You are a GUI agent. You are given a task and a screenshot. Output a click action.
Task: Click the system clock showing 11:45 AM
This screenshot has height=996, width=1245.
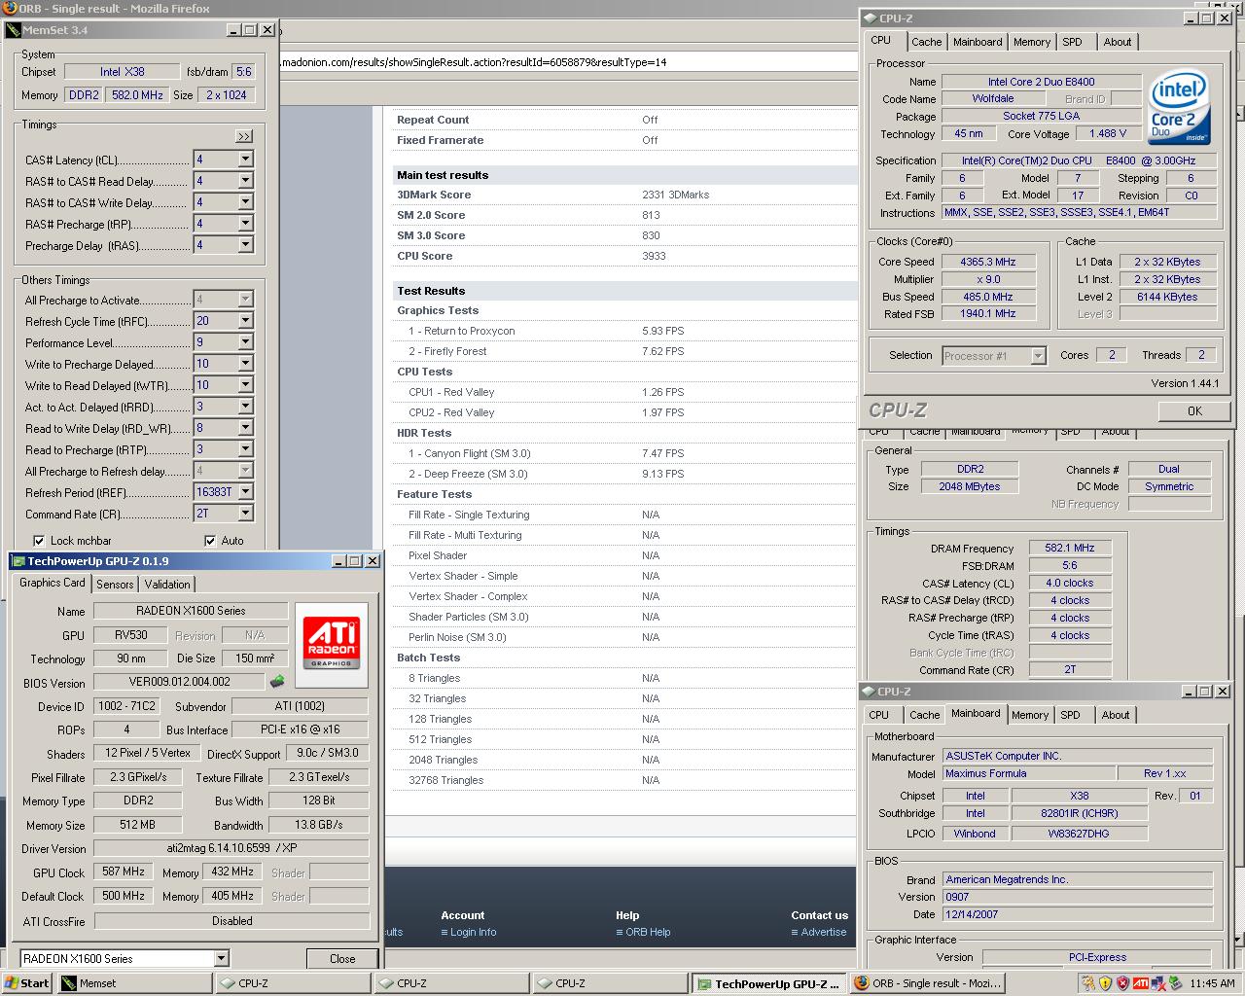tap(1212, 983)
